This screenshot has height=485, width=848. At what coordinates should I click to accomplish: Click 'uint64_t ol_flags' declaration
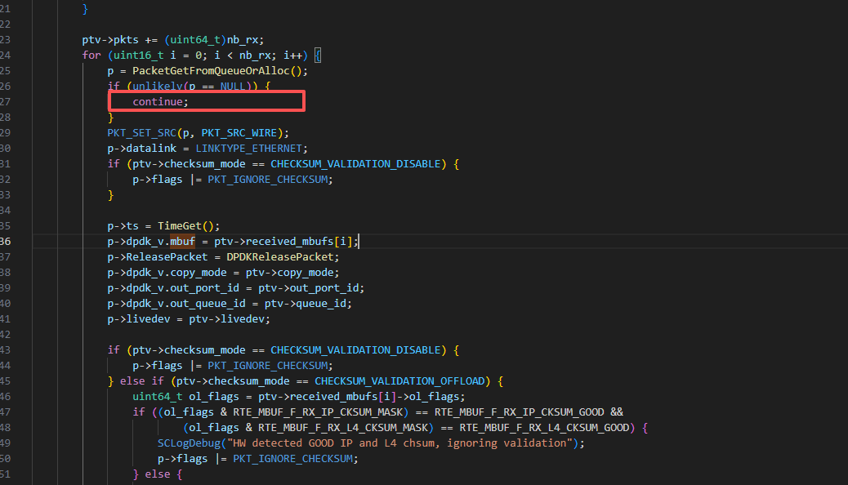[x=185, y=397]
